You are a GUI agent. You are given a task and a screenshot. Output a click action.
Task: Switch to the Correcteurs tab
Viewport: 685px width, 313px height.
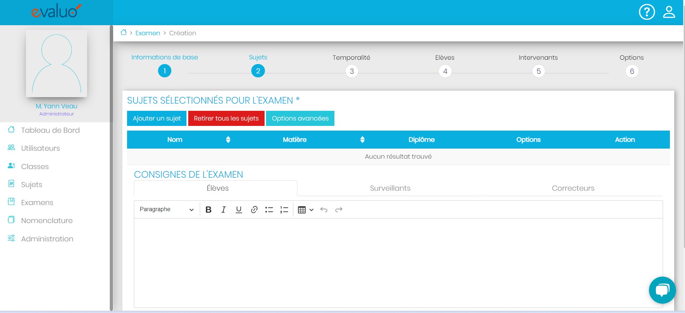pos(573,188)
